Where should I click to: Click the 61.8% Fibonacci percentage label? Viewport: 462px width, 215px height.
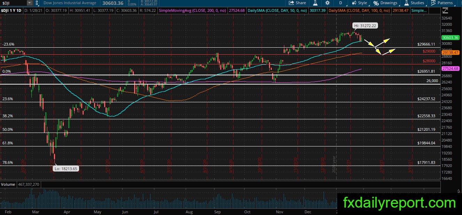(x=8, y=143)
